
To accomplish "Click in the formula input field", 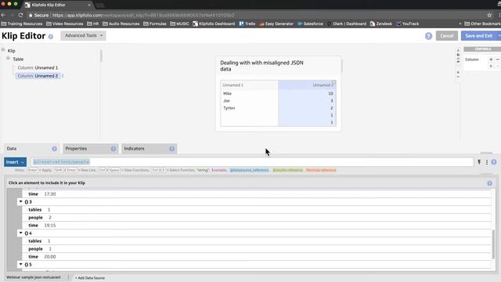I will click(x=252, y=162).
